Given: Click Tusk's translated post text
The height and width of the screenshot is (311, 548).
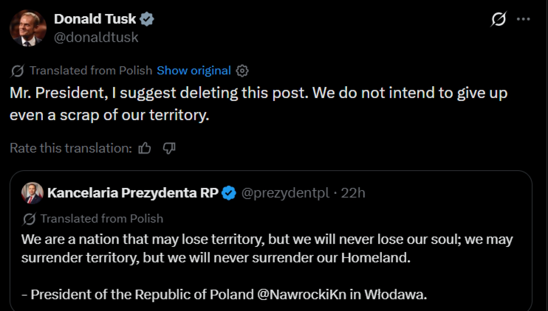Looking at the screenshot, I should 259,104.
